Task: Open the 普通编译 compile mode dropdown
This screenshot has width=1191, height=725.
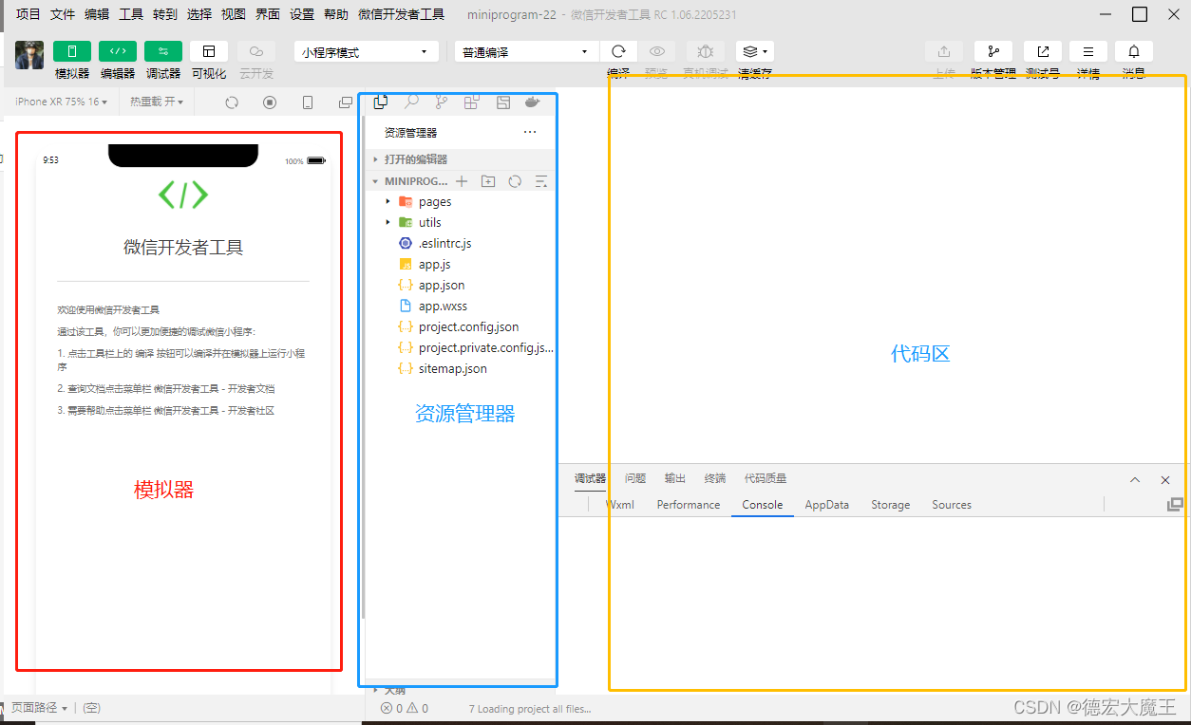Action: point(526,52)
